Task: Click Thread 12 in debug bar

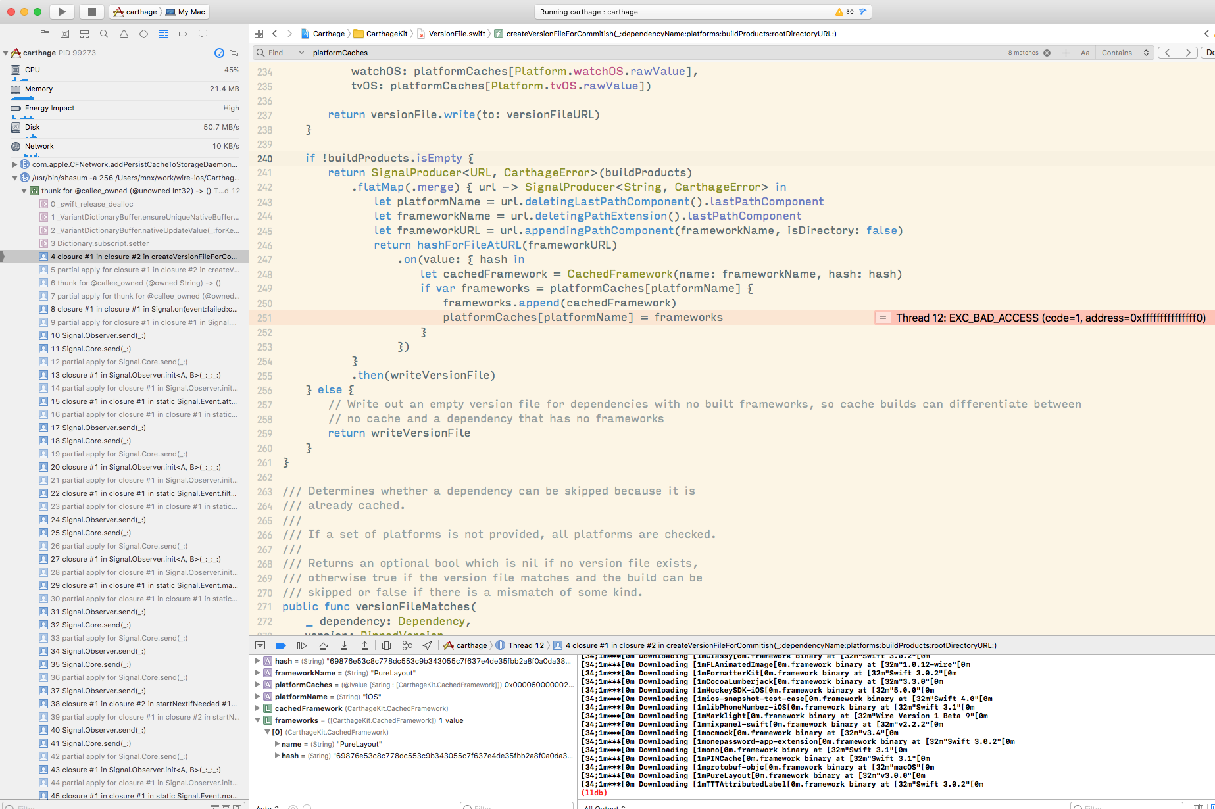Action: [x=520, y=645]
